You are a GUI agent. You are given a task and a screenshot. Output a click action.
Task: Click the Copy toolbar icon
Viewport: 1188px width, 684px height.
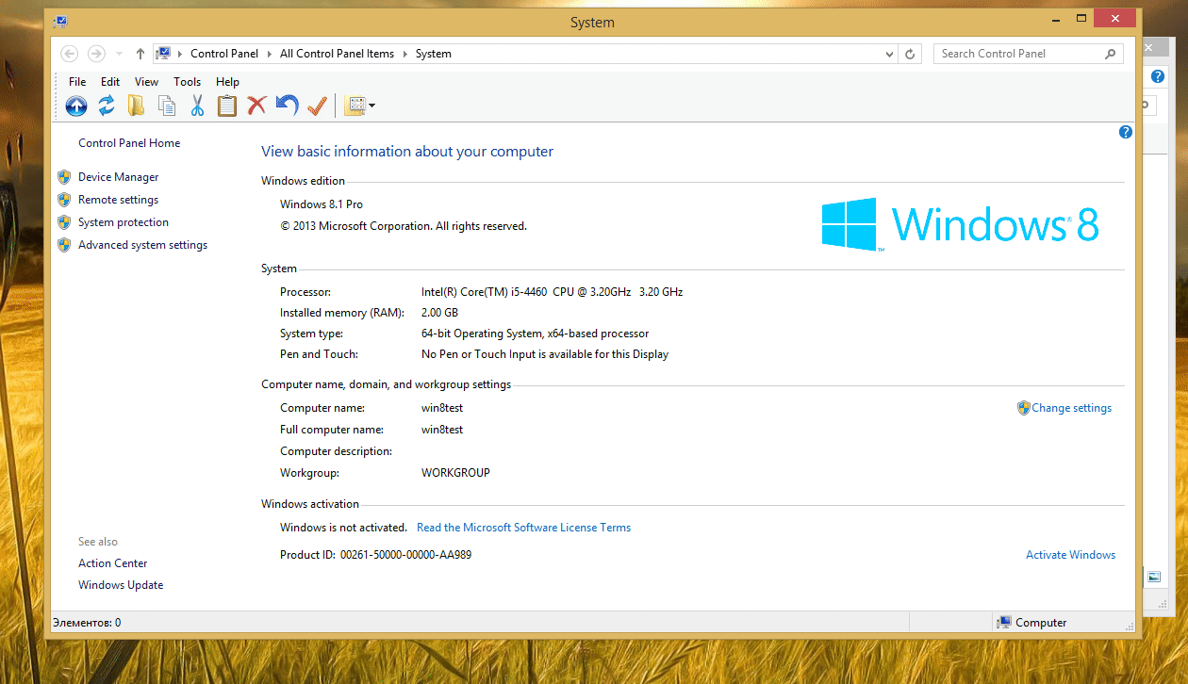[x=167, y=106]
